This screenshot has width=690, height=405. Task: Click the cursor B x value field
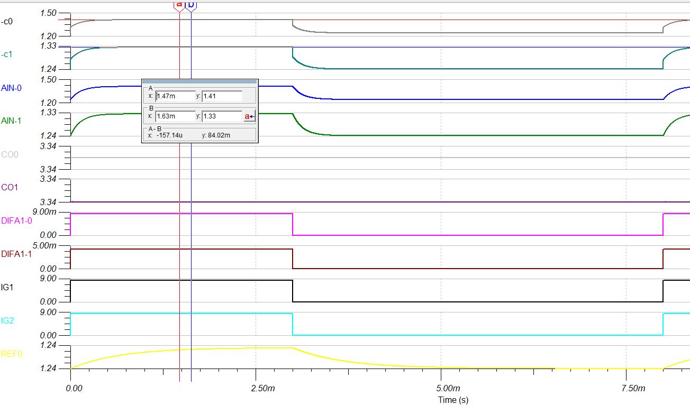175,116
